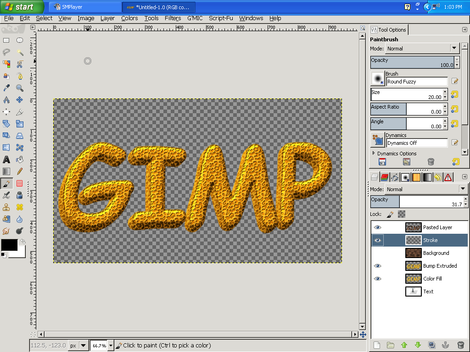Select the Dodge/Burn tool
Image resolution: width=470 pixels, height=352 pixels.
coord(20,231)
